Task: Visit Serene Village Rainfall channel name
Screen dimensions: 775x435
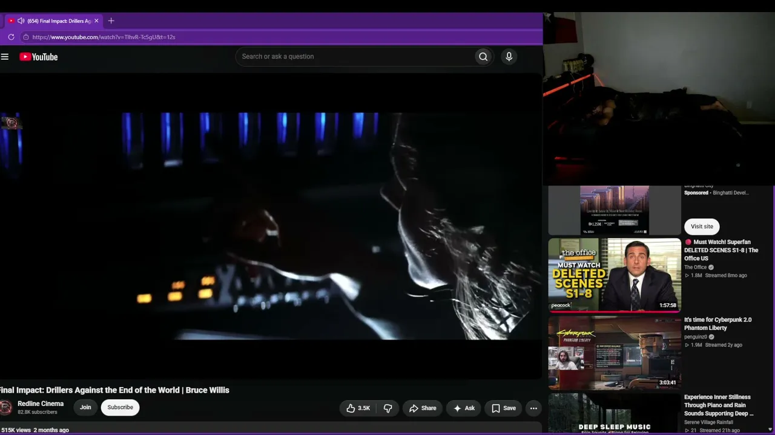Action: click(708, 422)
